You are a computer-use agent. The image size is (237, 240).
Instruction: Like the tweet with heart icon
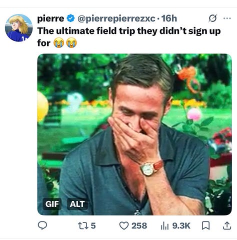pyautogui.click(x=124, y=226)
